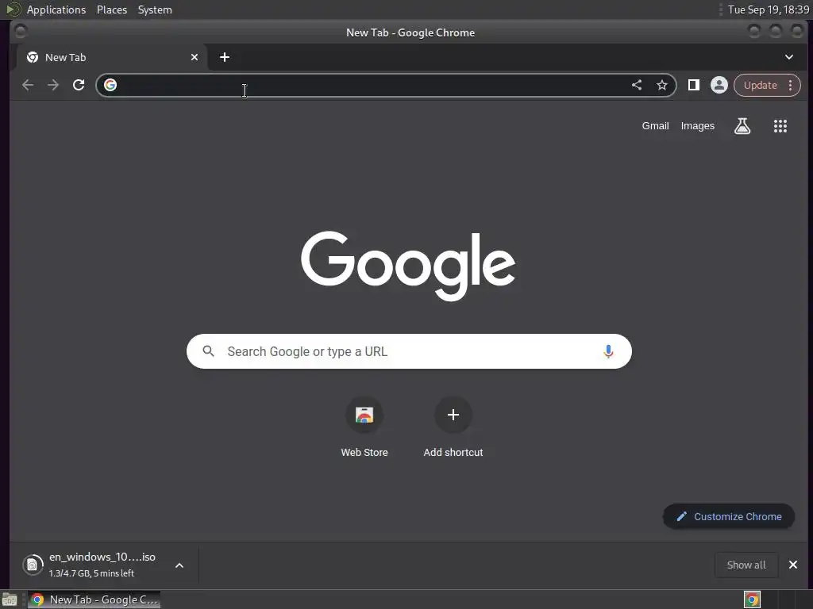Open the Applications menu

[56, 10]
